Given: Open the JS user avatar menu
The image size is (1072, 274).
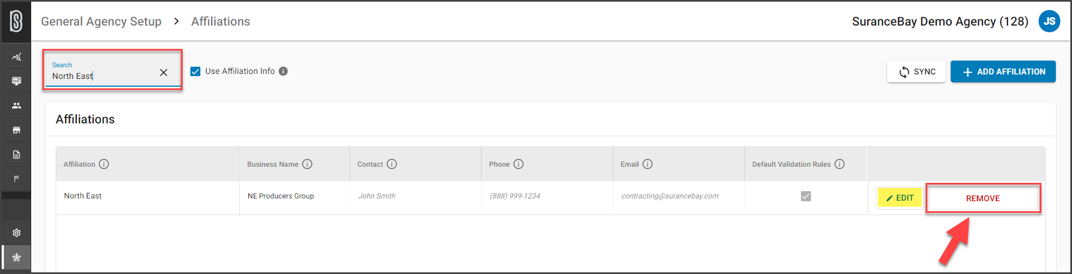Looking at the screenshot, I should pyautogui.click(x=1049, y=22).
